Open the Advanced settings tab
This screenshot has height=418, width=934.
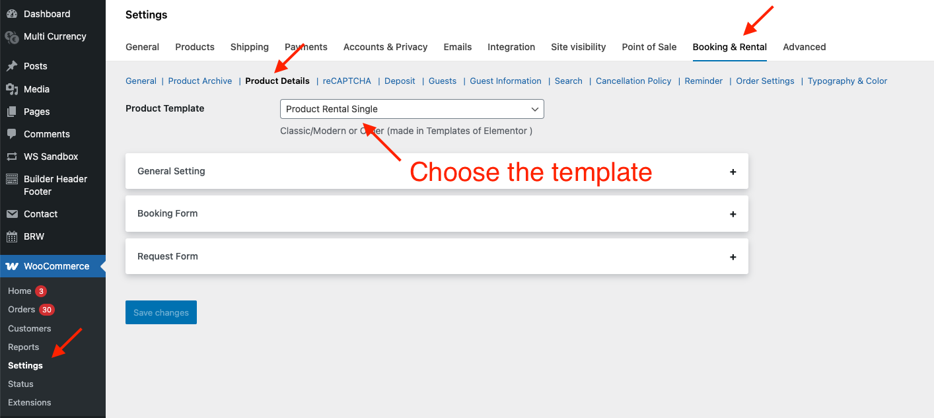tap(804, 47)
